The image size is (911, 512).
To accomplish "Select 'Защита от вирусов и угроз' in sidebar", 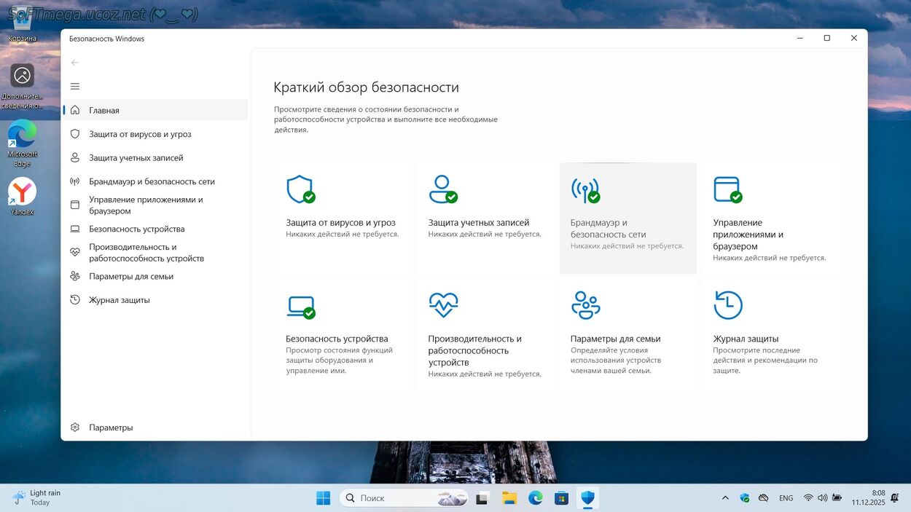I will coord(140,134).
